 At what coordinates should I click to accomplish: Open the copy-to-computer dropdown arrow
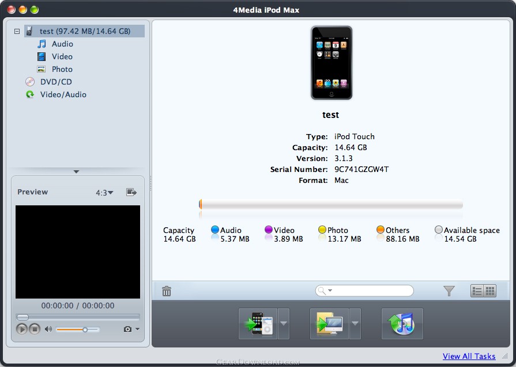(x=355, y=324)
